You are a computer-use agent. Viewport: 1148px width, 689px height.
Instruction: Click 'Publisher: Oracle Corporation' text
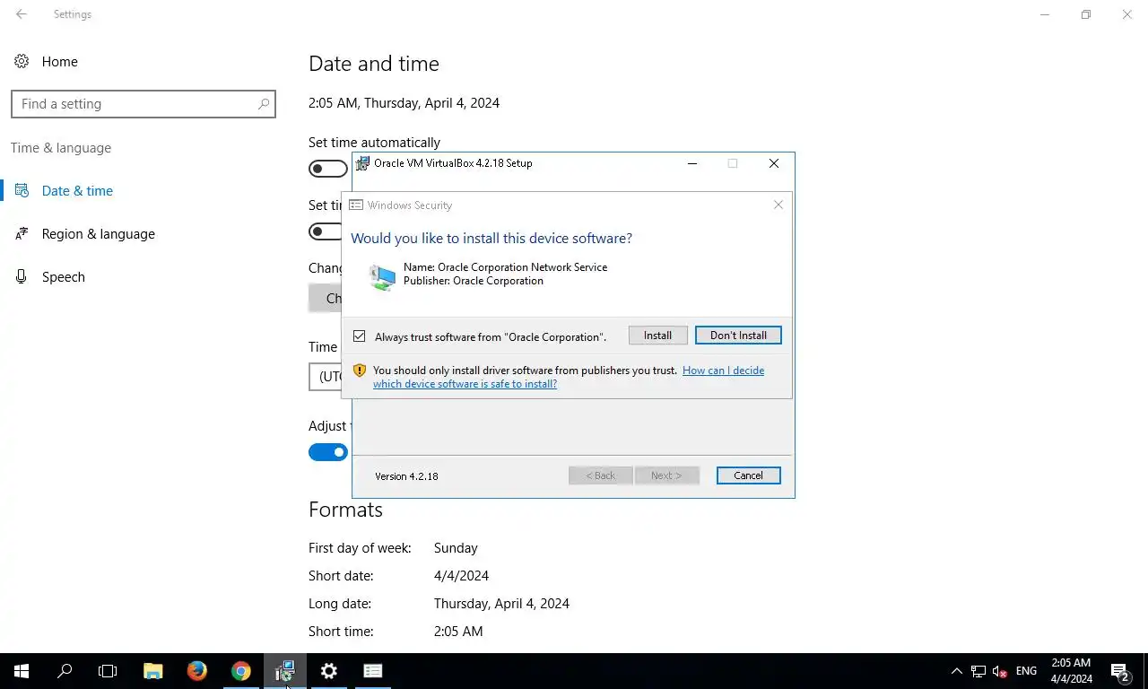[474, 281]
